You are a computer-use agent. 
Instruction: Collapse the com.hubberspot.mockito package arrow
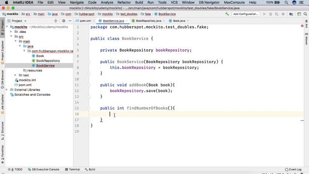tap(24, 51)
